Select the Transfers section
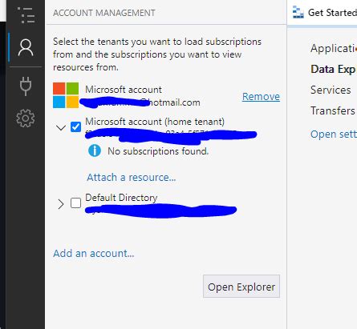 [333, 110]
